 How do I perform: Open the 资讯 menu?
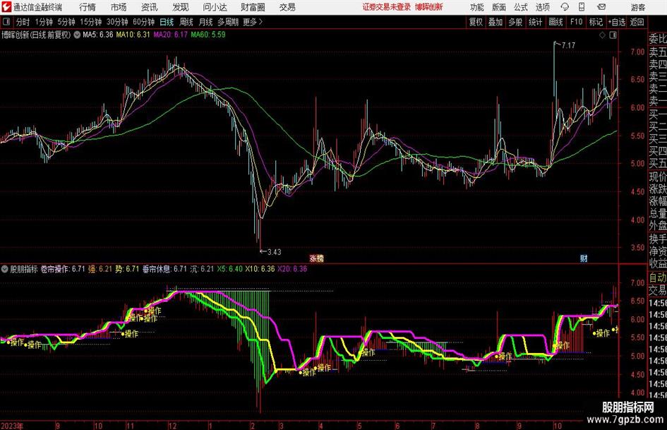(x=150, y=7)
